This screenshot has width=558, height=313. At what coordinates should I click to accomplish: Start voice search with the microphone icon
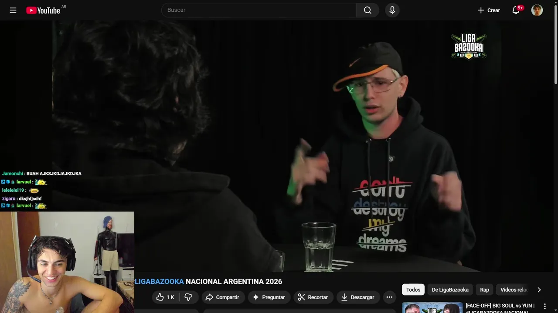[392, 10]
